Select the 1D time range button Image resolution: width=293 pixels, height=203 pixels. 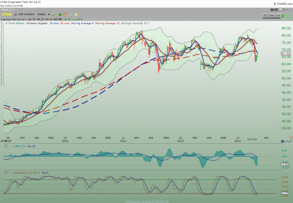(x=159, y=202)
